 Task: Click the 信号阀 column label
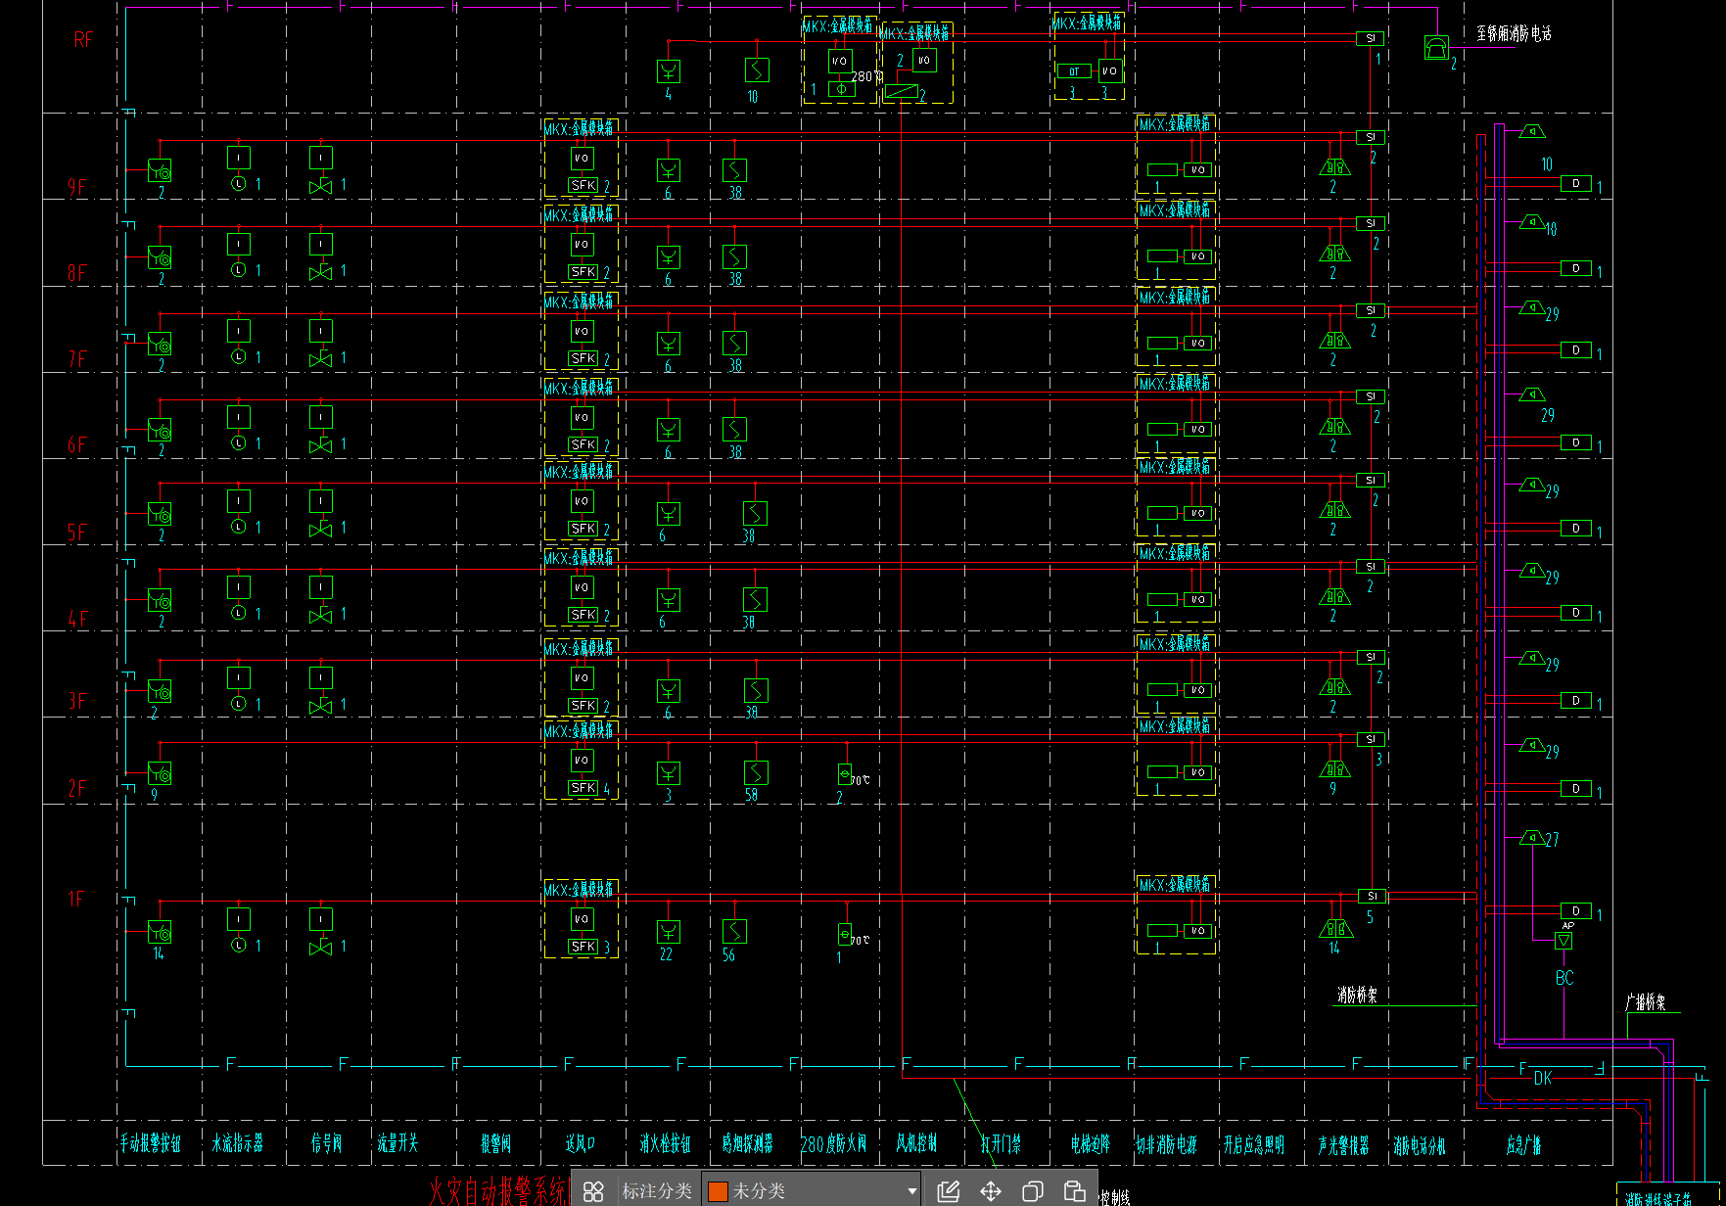click(x=327, y=1143)
